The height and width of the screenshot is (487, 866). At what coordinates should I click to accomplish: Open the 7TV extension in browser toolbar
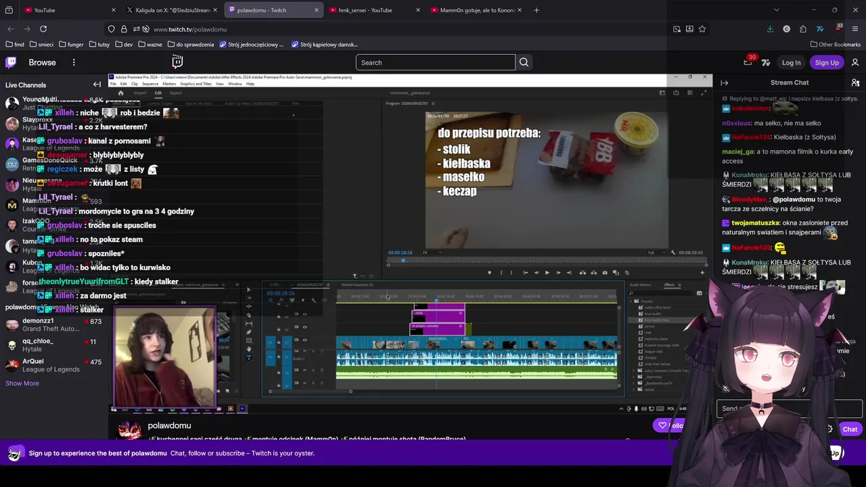820,29
